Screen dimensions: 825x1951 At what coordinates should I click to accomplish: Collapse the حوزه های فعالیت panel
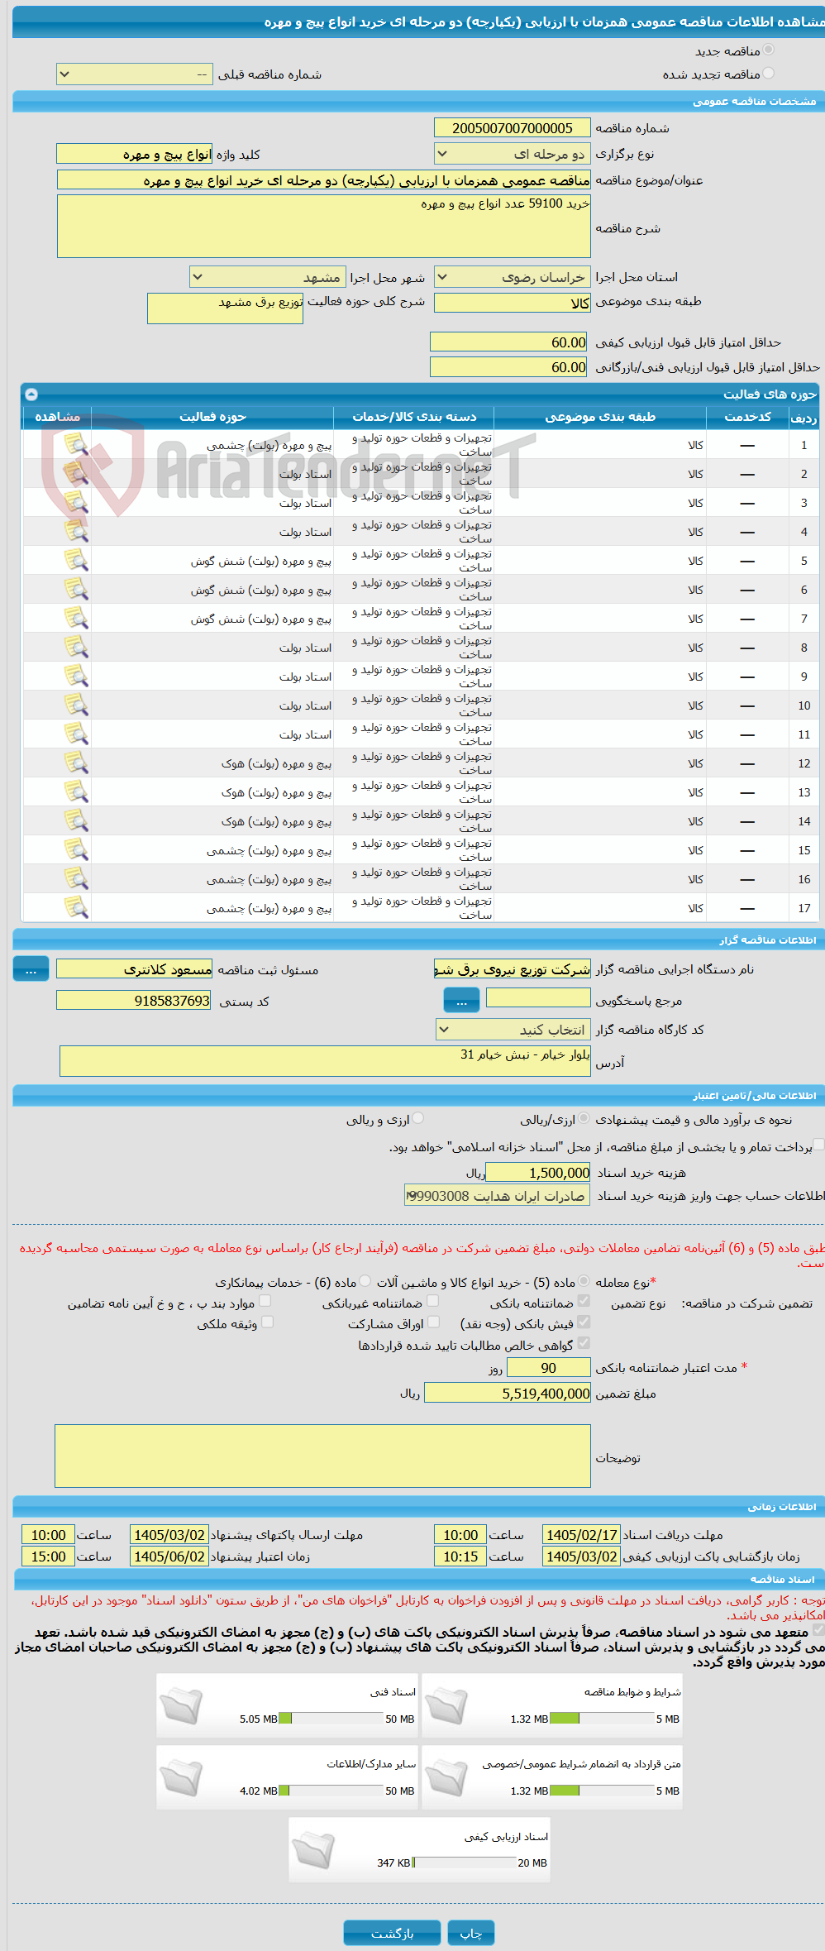pos(31,395)
